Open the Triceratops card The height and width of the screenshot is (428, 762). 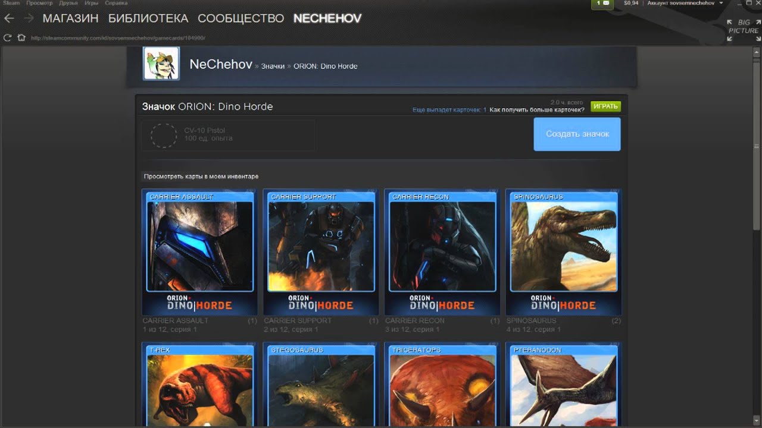(442, 383)
